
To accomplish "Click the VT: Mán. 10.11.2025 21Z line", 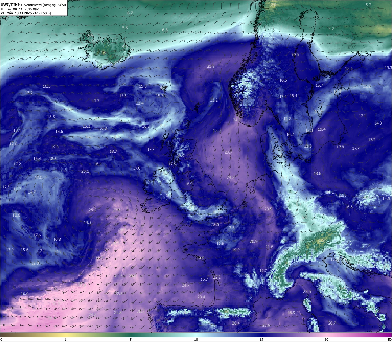I will click(x=26, y=13).
